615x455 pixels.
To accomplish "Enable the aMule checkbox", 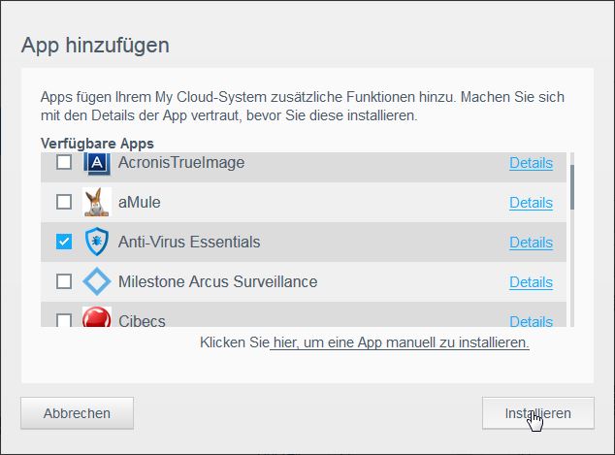I will pyautogui.click(x=64, y=202).
